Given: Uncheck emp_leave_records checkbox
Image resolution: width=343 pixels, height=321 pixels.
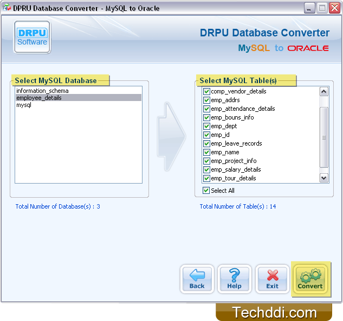Looking at the screenshot, I should [x=206, y=143].
